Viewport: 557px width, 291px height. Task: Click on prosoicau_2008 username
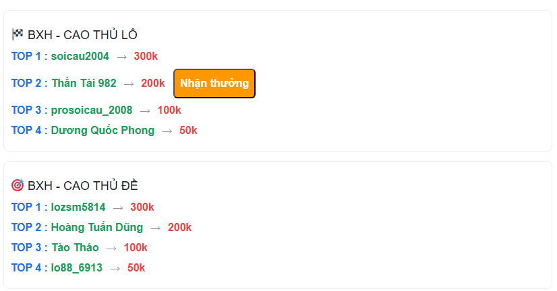coord(92,110)
